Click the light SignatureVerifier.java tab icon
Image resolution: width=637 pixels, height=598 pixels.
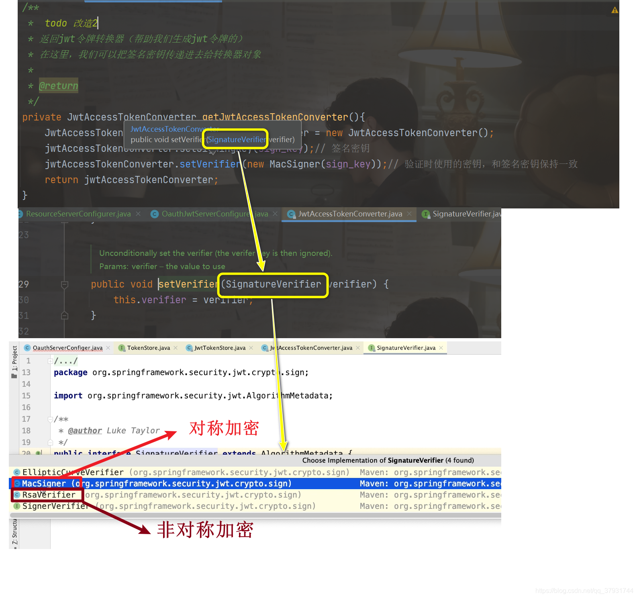(x=372, y=348)
